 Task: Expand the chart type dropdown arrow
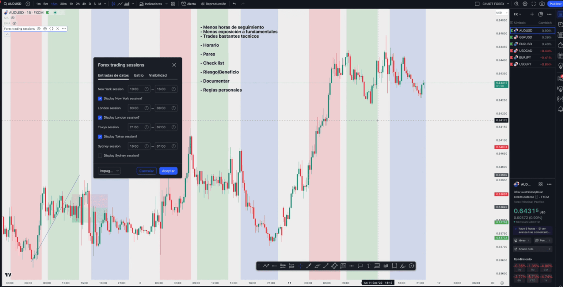click(132, 4)
